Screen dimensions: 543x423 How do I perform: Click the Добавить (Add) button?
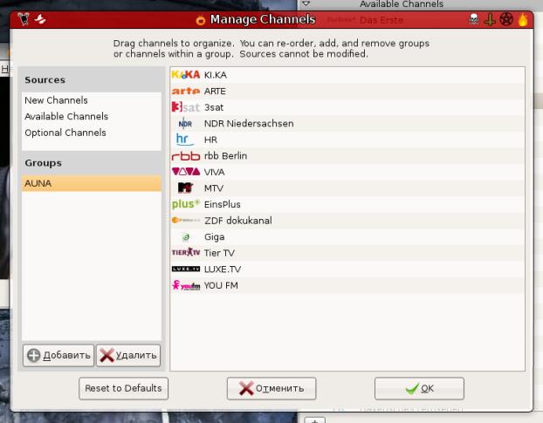point(58,355)
